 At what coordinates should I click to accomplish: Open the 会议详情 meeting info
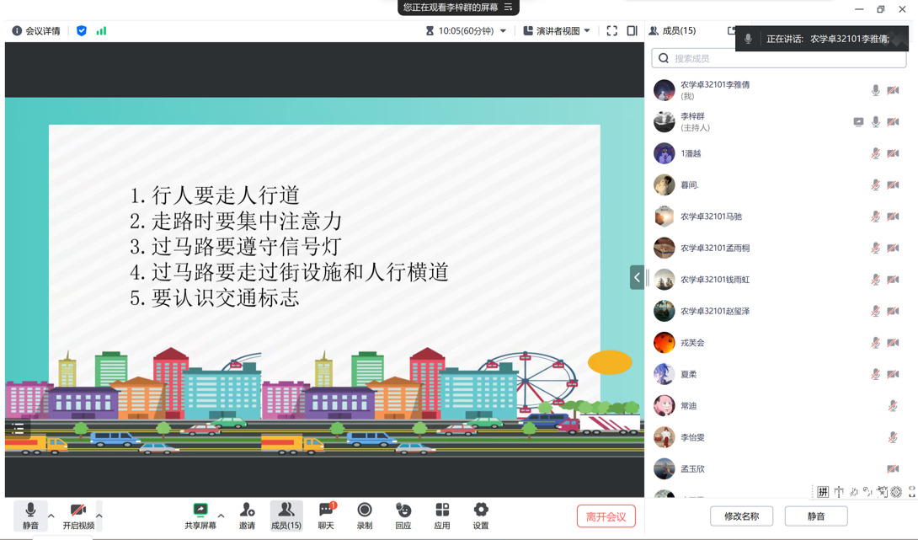point(36,31)
